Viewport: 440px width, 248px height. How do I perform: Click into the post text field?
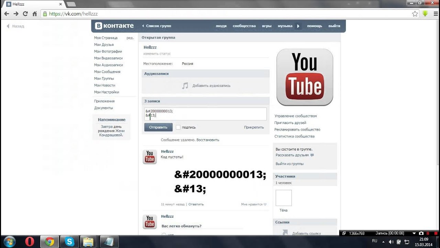pos(205,114)
